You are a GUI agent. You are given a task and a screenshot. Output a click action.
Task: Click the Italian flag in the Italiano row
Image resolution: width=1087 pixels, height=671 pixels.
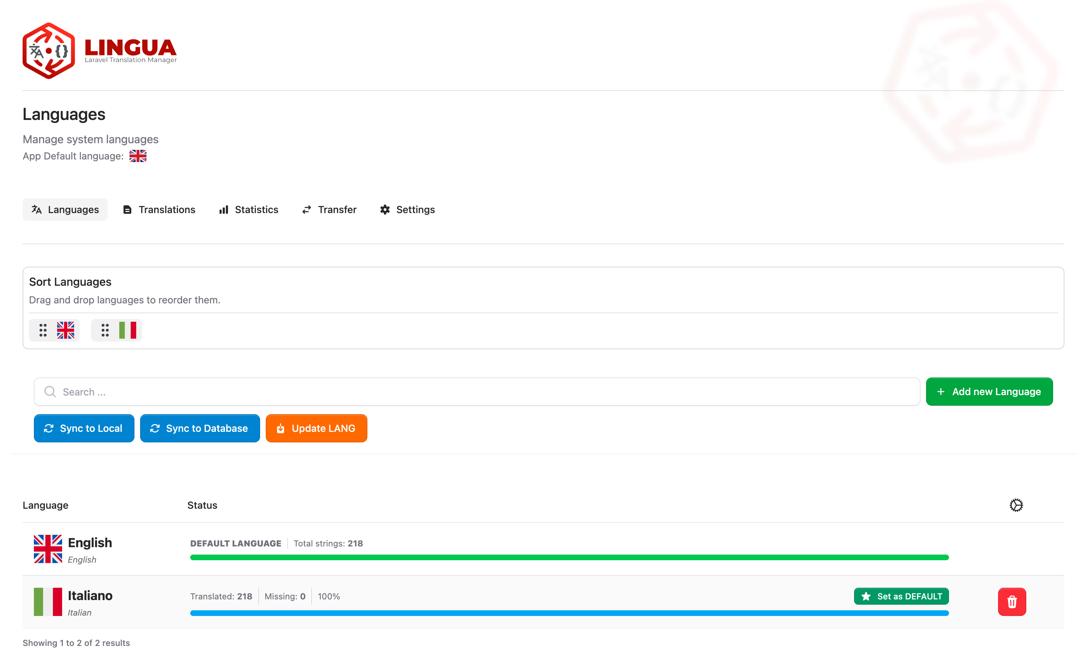click(48, 602)
